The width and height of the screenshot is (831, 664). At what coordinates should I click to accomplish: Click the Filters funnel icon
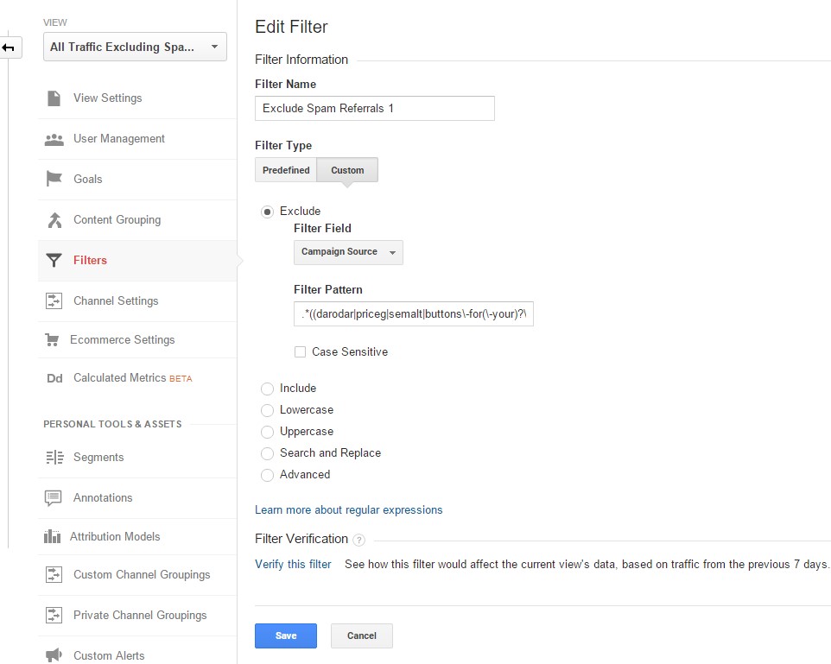click(x=54, y=260)
